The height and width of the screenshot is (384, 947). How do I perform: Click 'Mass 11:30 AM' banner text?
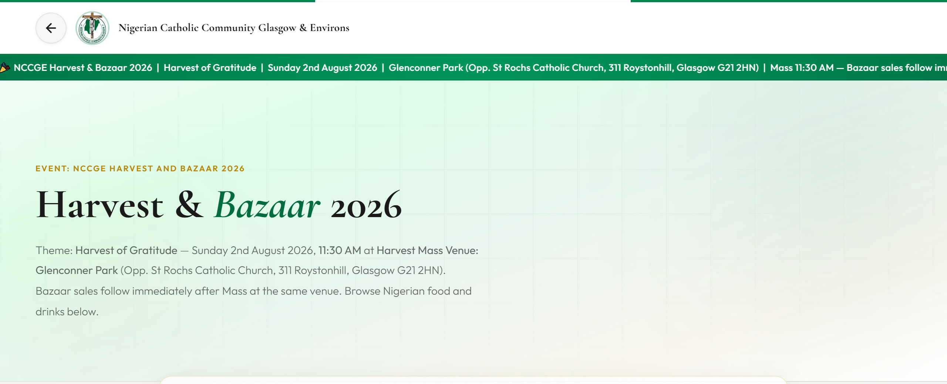click(802, 68)
